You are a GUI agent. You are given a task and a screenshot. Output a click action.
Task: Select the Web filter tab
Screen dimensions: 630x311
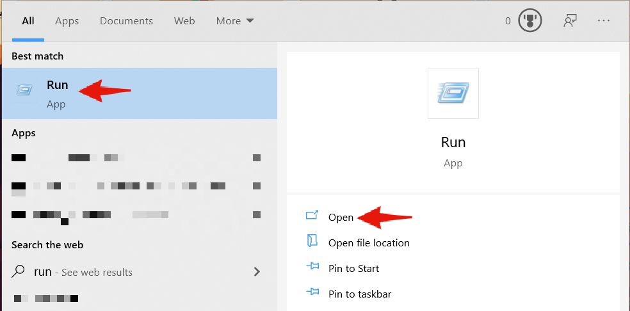pos(184,20)
